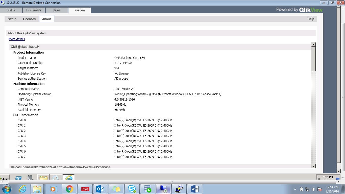The width and height of the screenshot is (345, 194).
Task: Open the PuTTY taskbar icon
Action: coord(179,189)
